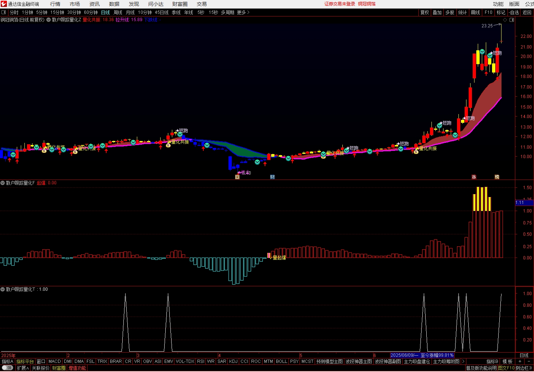Click the 模板 button

[507, 361]
